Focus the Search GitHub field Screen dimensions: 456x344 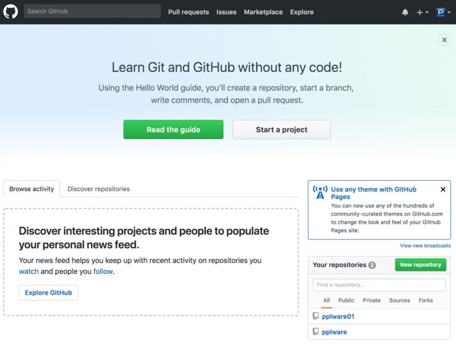[x=92, y=11]
